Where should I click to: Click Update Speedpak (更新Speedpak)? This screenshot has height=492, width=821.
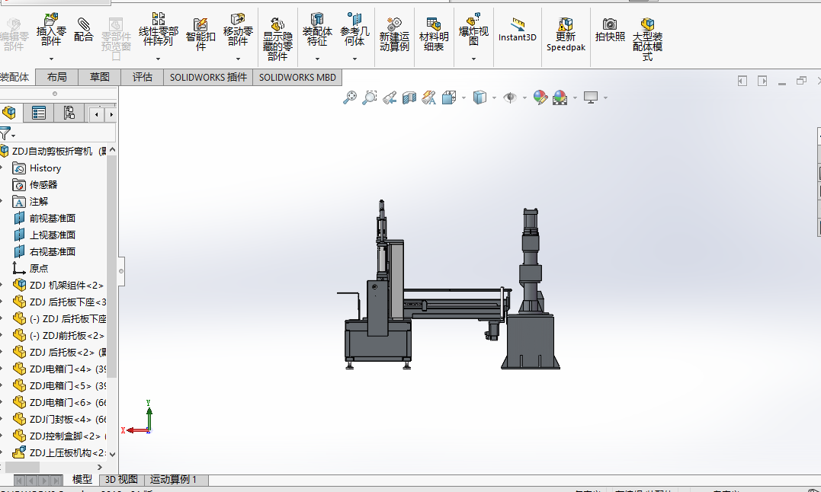[566, 34]
